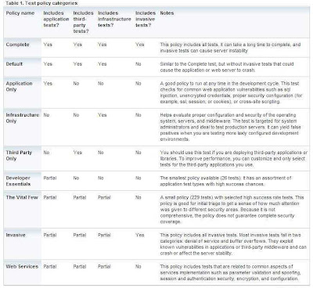Click the Infrastructure Only policy name

pyautogui.click(x=23, y=118)
